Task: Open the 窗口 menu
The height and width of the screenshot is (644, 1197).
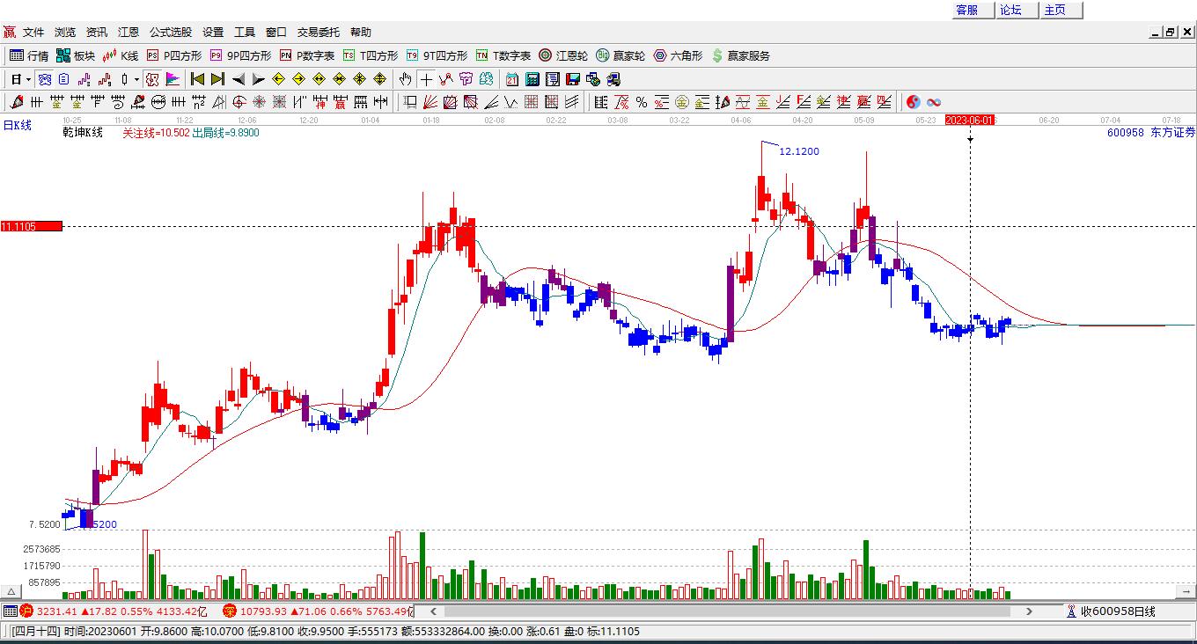Action: (x=276, y=33)
